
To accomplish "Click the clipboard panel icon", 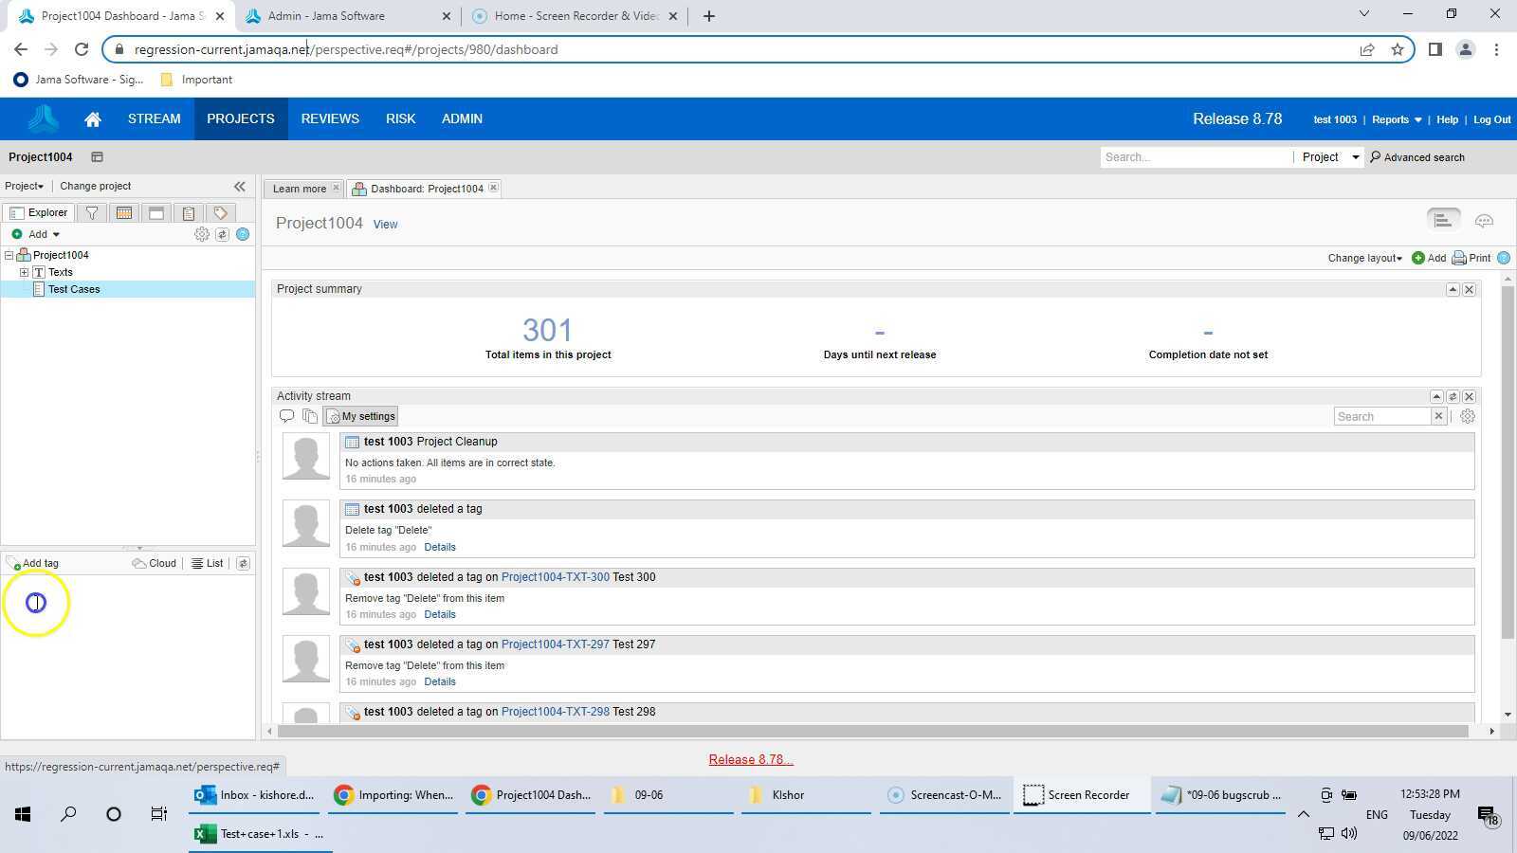I will pyautogui.click(x=188, y=212).
